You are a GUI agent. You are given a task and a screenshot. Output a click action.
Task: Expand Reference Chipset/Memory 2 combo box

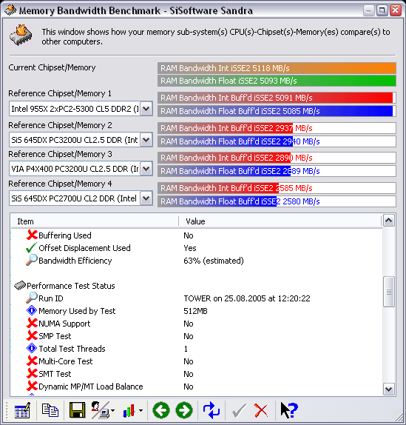coord(146,140)
